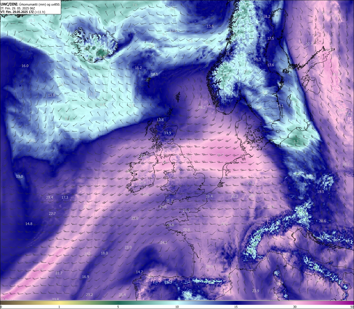Screen dimensions: 354x309
Task: Click the 5 tick on the colour scale
Action: coord(118,307)
